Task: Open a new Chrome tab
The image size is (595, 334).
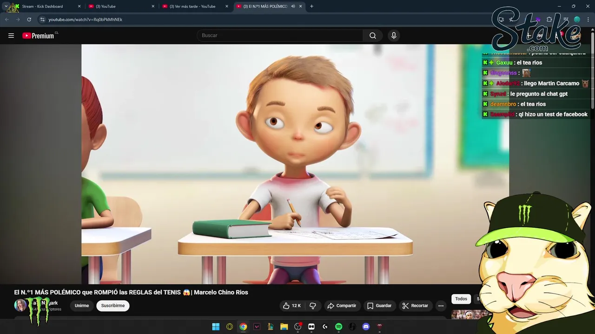Action: pos(311,6)
